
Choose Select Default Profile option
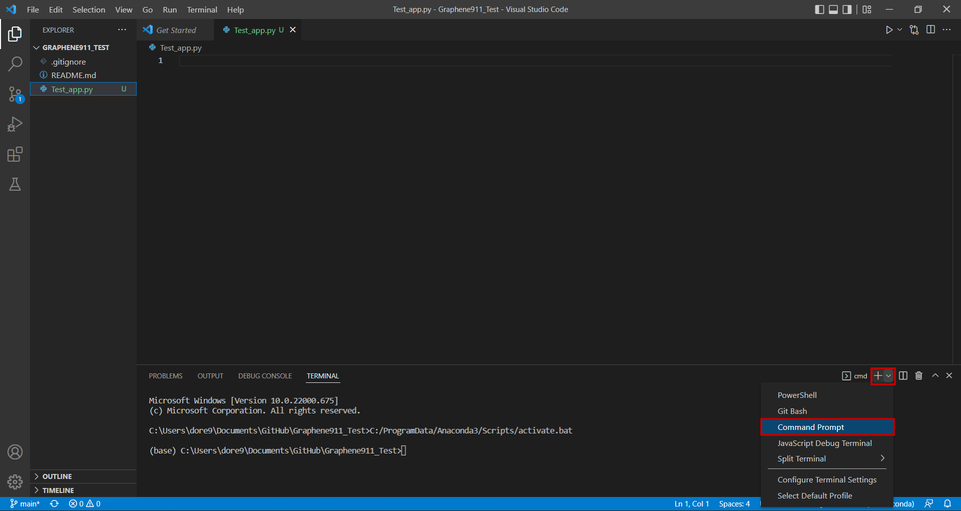click(827, 495)
